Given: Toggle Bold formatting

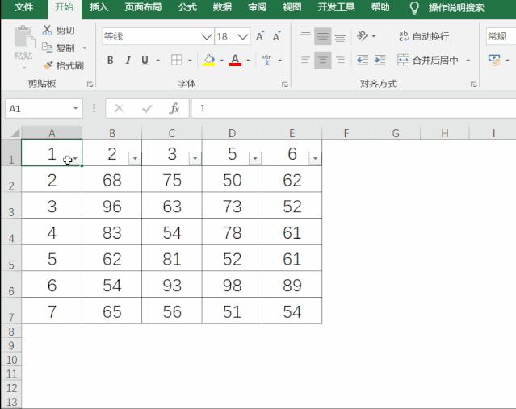Looking at the screenshot, I should [111, 61].
